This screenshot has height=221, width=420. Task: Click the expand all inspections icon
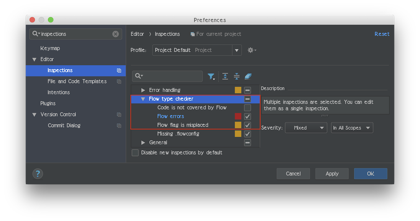point(225,77)
